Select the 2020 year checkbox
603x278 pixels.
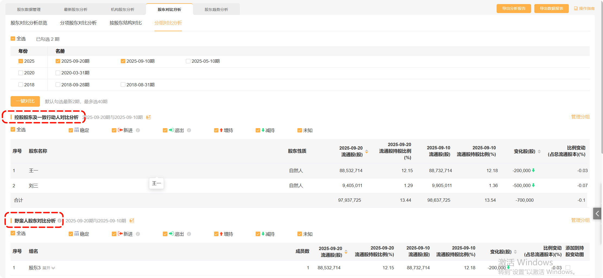tap(21, 73)
